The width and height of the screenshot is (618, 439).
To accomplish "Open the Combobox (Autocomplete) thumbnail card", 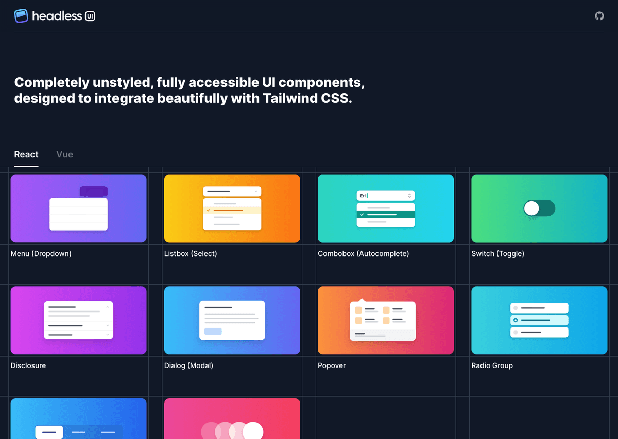I will click(x=386, y=208).
